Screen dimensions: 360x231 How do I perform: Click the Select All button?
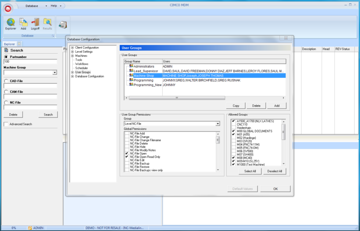click(x=250, y=171)
